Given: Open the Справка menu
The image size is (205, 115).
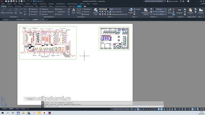Looking at the screenshot, I should coord(95,4).
